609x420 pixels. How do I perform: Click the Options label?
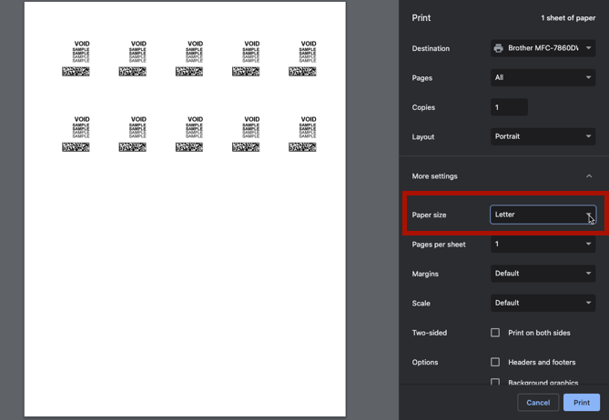(x=425, y=362)
